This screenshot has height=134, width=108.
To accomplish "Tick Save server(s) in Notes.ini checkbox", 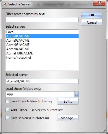I will (x=7, y=118).
